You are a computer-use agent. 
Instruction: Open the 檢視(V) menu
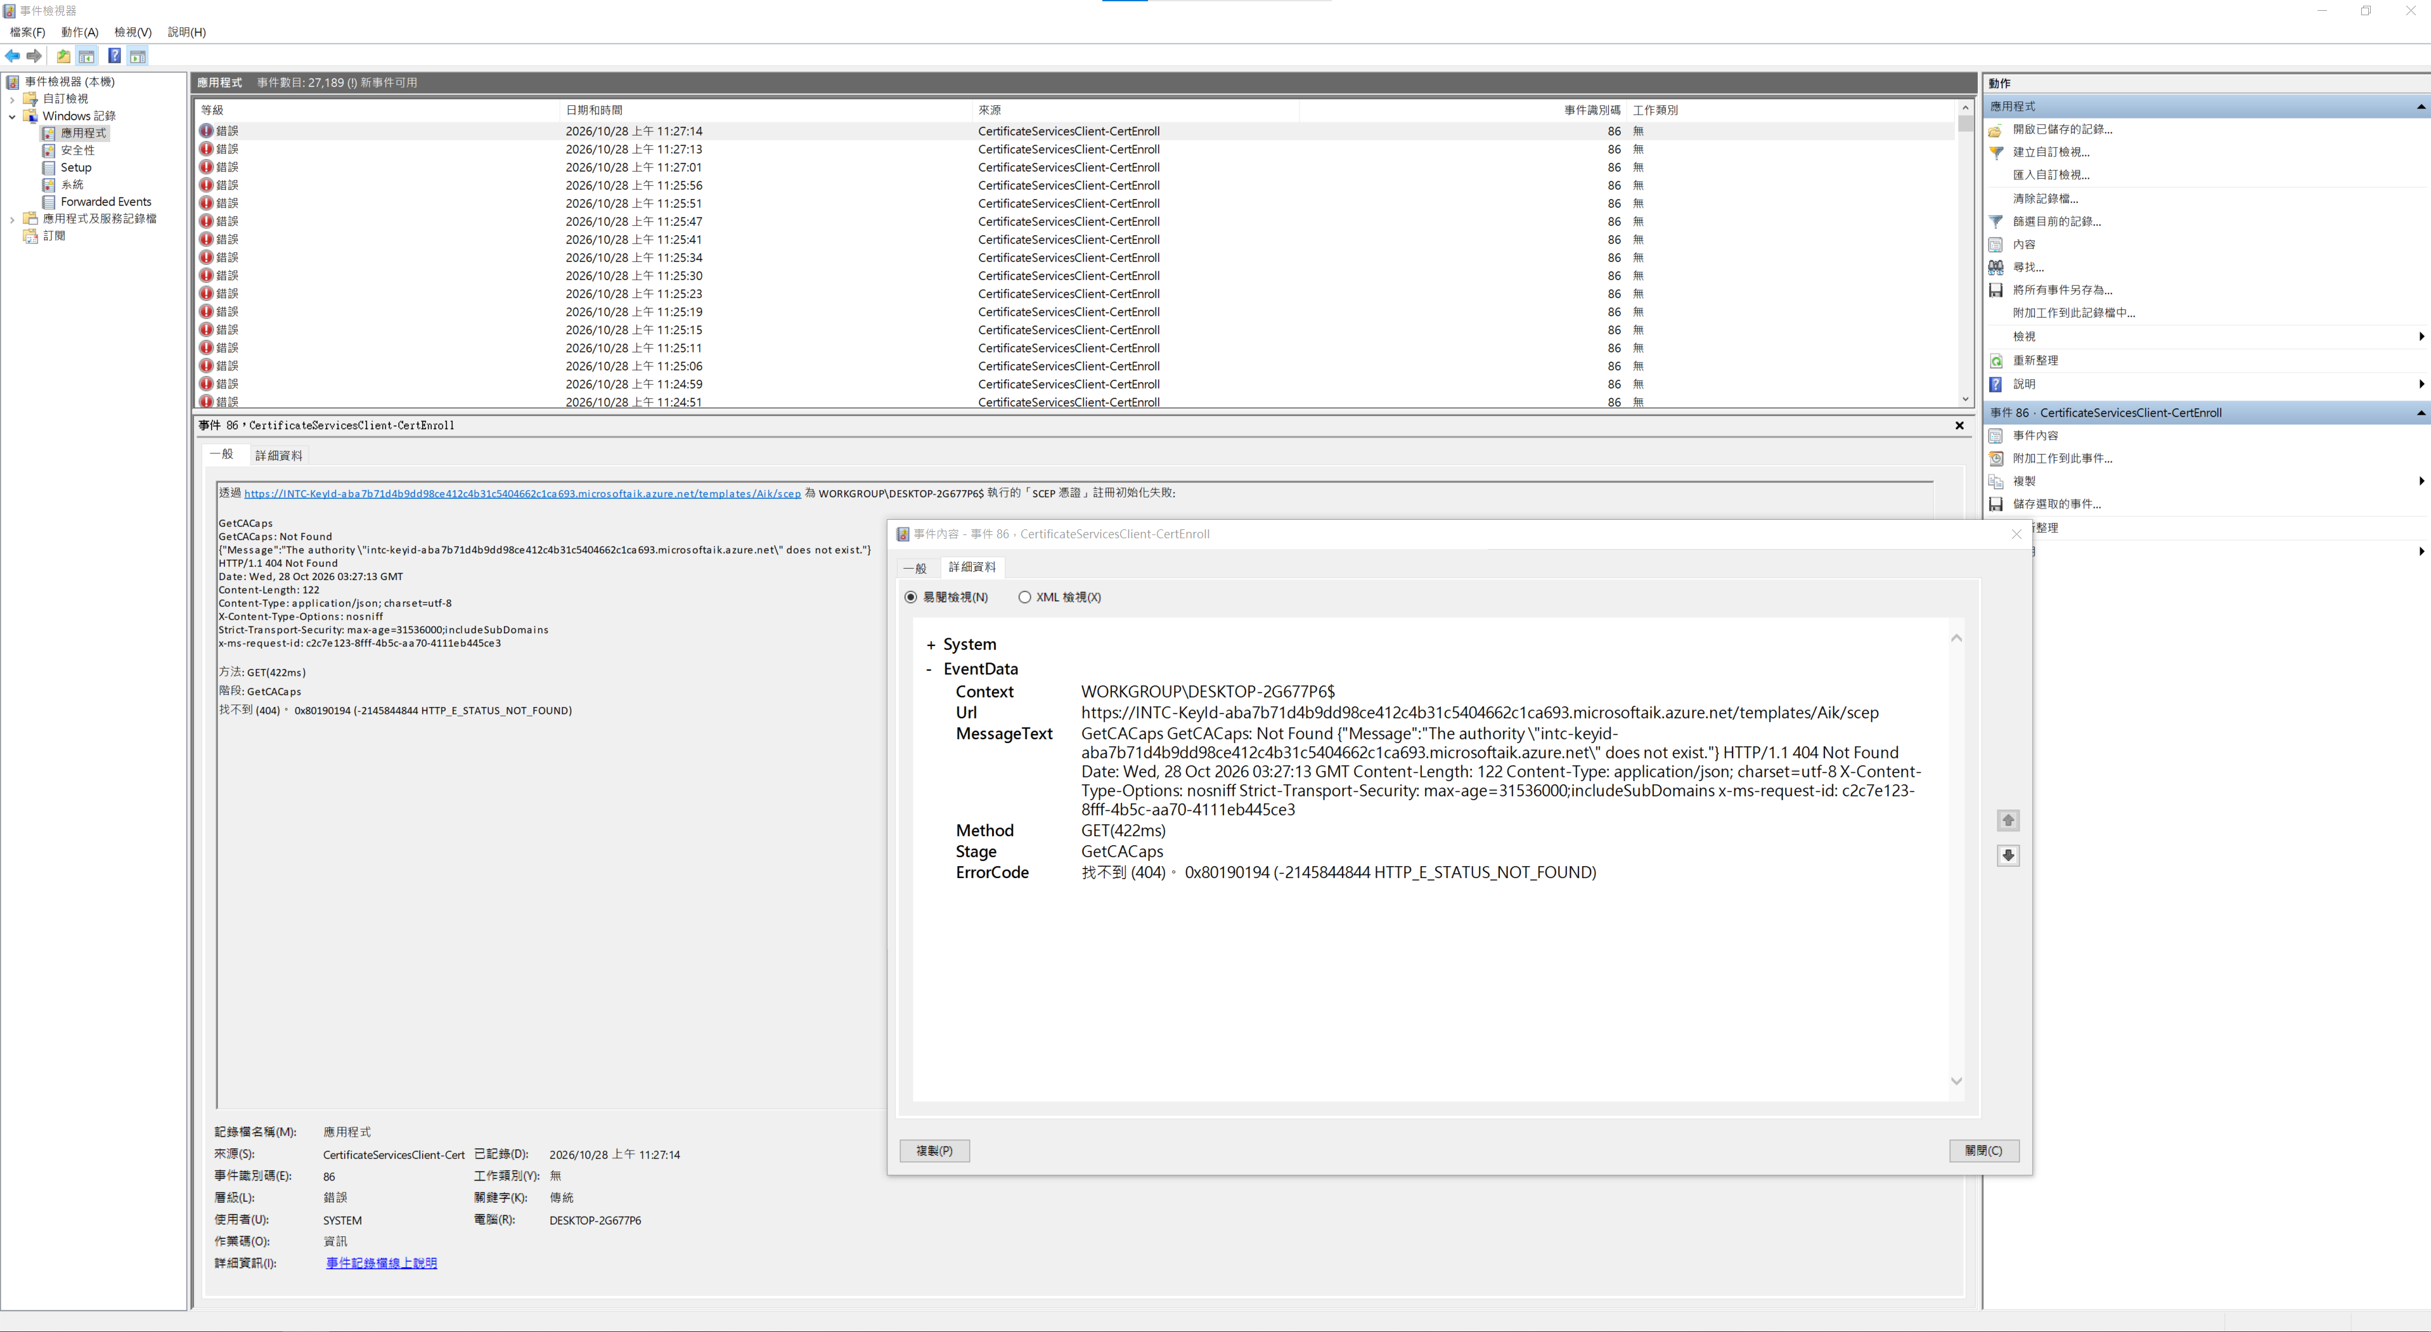pyautogui.click(x=133, y=32)
